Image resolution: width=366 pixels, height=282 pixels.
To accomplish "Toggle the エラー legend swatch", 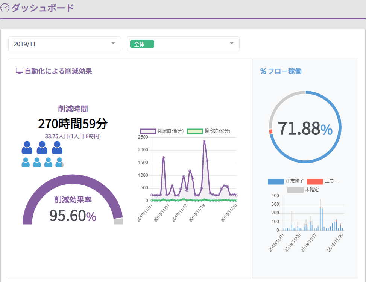I will 315,181.
